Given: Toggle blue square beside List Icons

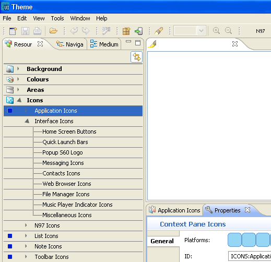Looking at the screenshot, I should pos(10,236).
